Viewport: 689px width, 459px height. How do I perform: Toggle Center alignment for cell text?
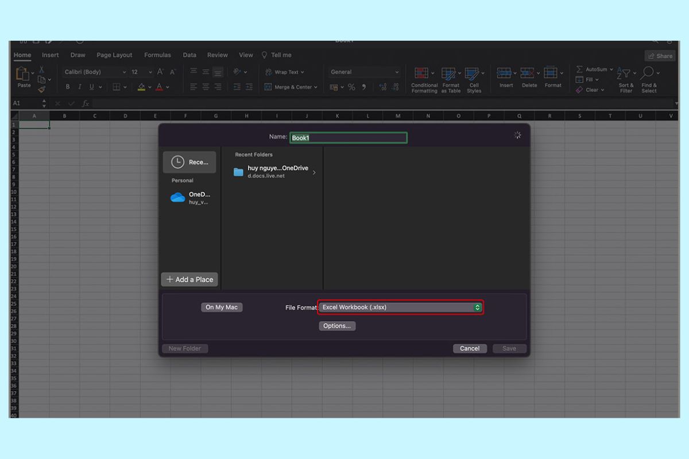coord(206,87)
